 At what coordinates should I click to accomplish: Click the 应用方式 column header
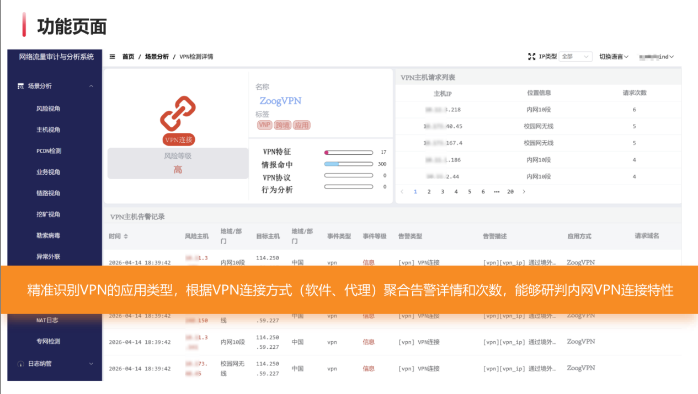pyautogui.click(x=579, y=236)
